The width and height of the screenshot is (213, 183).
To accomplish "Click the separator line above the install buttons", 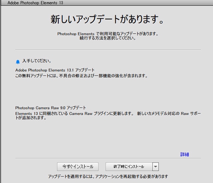I will (x=108, y=158).
